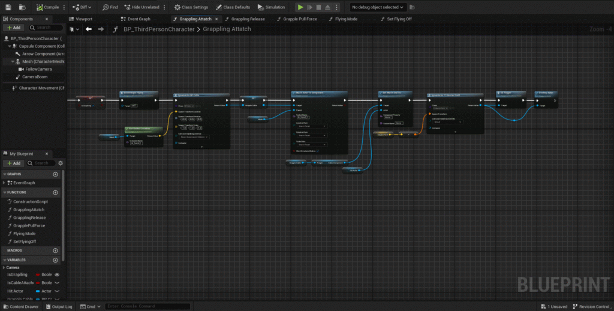This screenshot has height=311, width=614.
Task: Add a new variable with plus icon
Action: tap(55, 260)
